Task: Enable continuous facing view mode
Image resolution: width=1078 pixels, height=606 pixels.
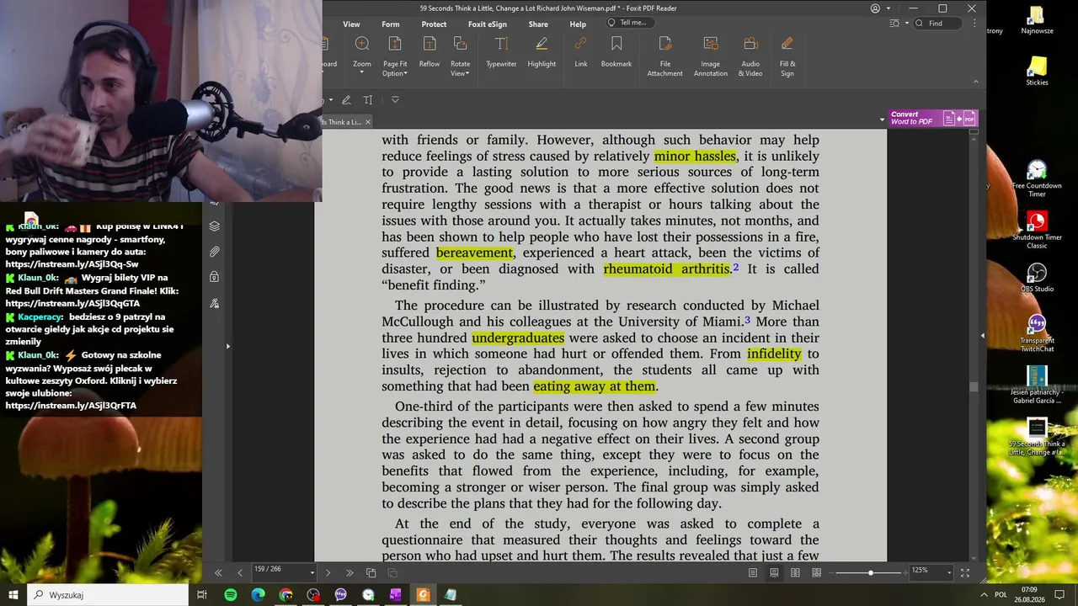Action: (816, 573)
